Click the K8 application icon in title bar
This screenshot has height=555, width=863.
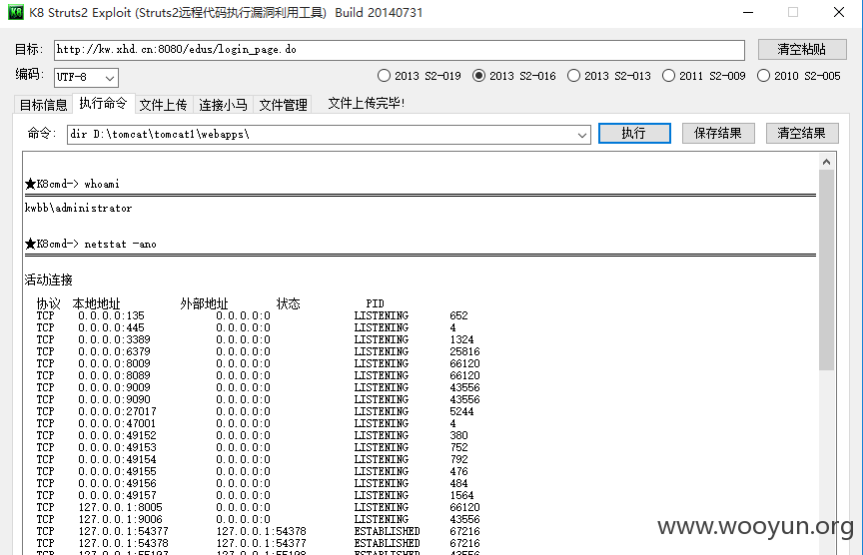15,12
